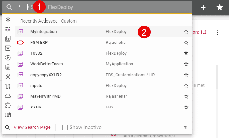Image resolution: width=229 pixels, height=138 pixels.
Task: Open the WorkBetterFaces project result
Action: click(104, 64)
